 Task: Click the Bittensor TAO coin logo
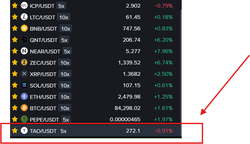[x=24, y=130]
